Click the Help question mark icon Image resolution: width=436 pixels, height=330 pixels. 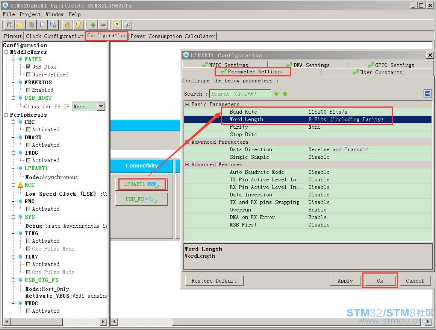(x=117, y=25)
